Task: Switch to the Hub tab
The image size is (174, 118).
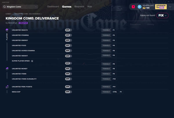Action: [90, 6]
